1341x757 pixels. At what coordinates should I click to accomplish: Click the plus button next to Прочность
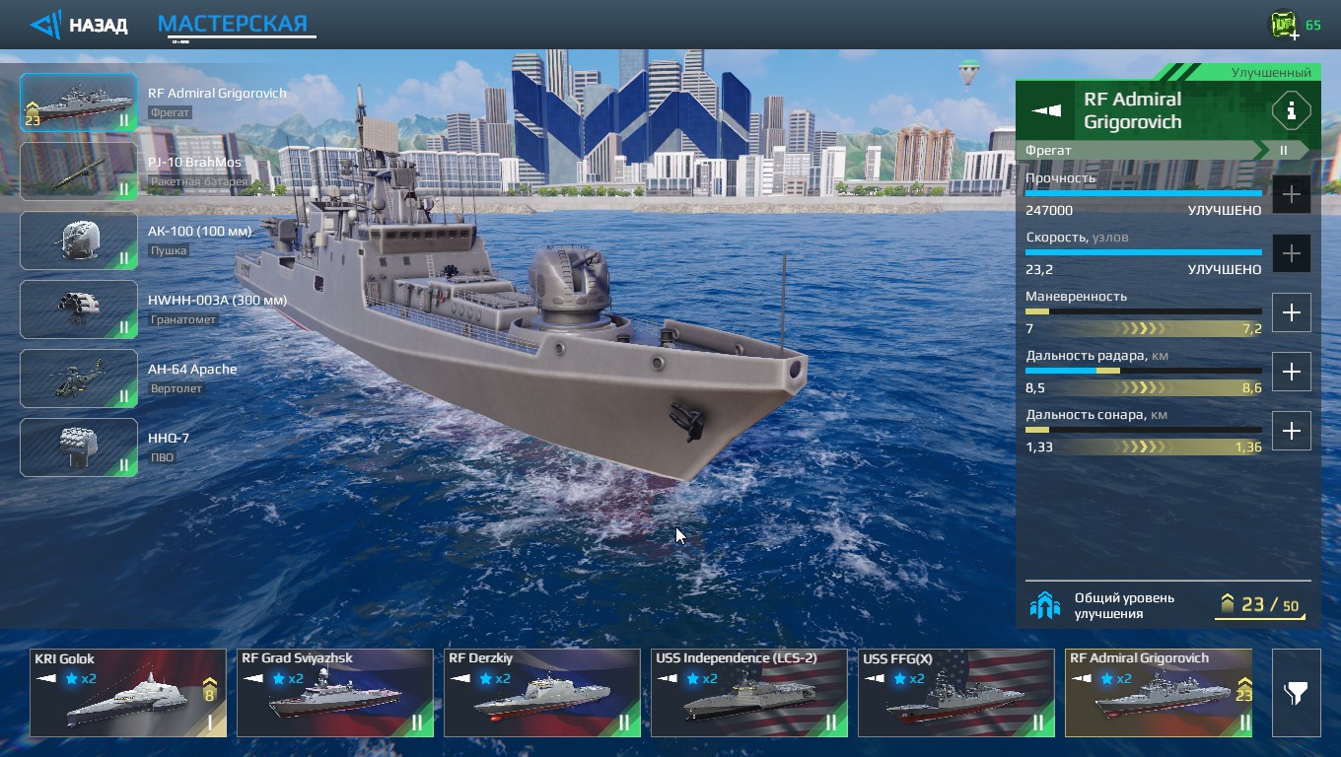pos(1291,194)
